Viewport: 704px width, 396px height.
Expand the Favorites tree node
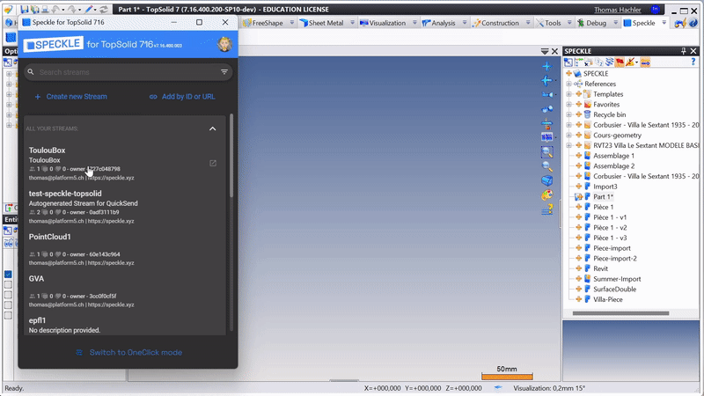click(x=568, y=105)
